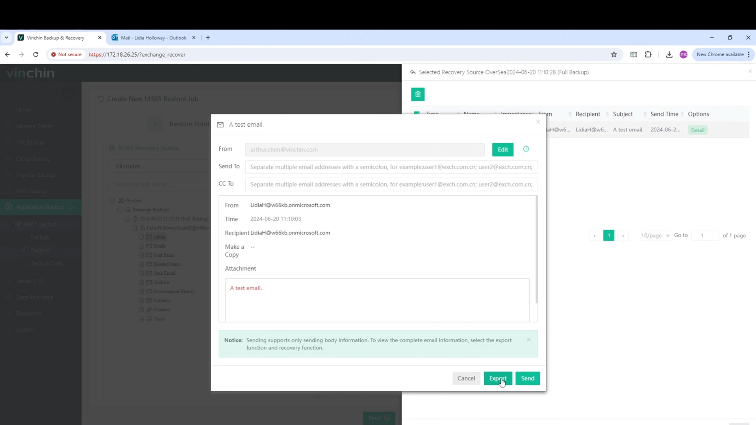This screenshot has width=756, height=425.
Task: Close the 'A test email.' dialog
Action: tap(538, 122)
